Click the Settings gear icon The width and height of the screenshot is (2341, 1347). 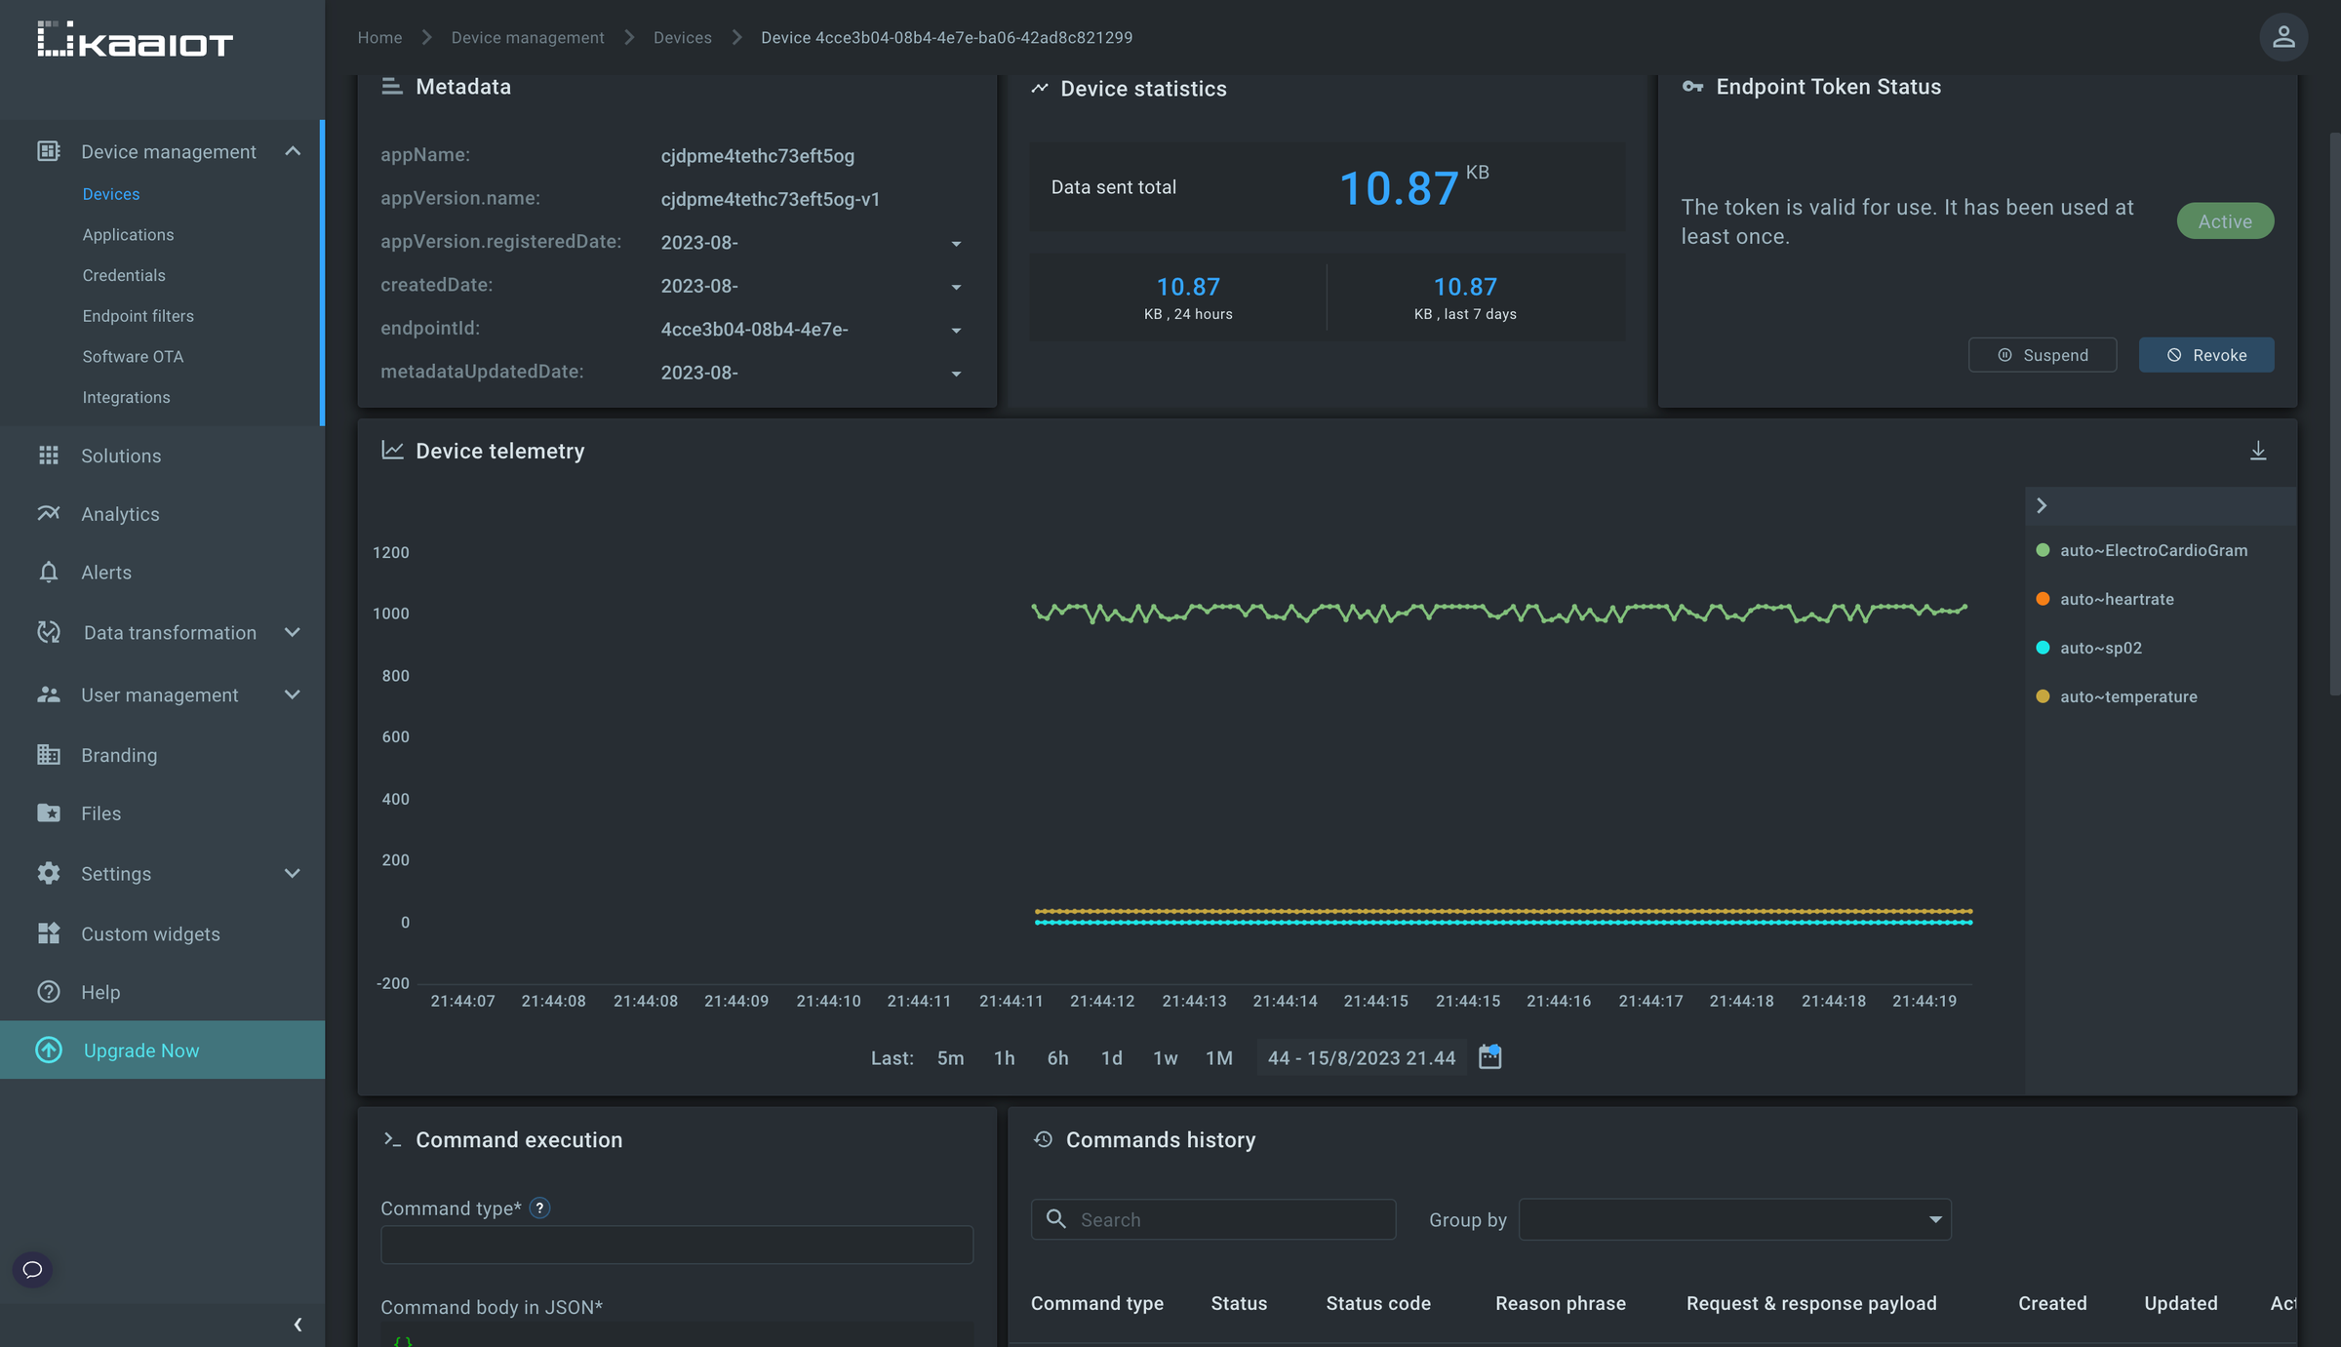[x=49, y=873]
